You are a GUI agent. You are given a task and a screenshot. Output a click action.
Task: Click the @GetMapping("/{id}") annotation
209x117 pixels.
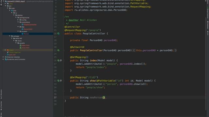[84, 77]
